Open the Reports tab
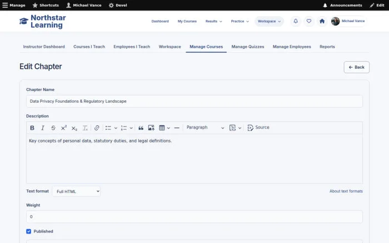389x243 pixels. click(327, 47)
